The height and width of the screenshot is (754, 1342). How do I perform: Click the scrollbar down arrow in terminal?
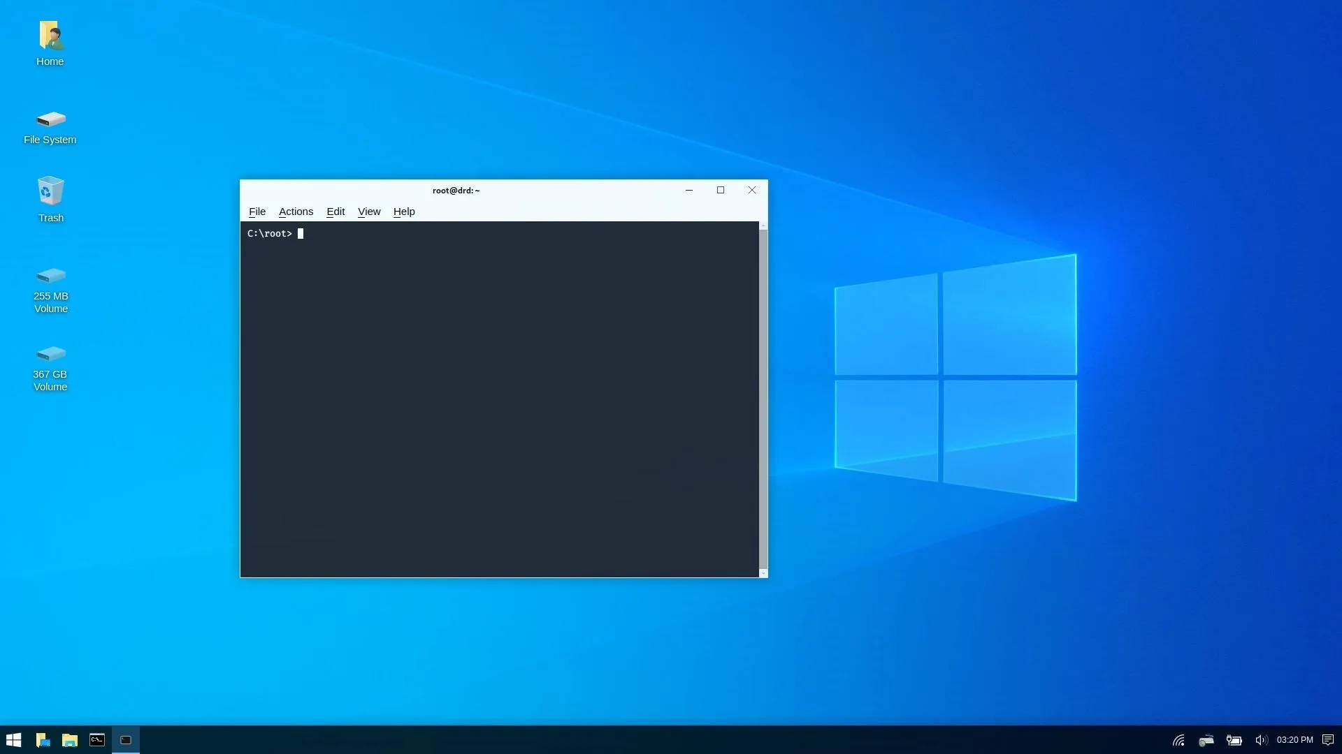[763, 573]
